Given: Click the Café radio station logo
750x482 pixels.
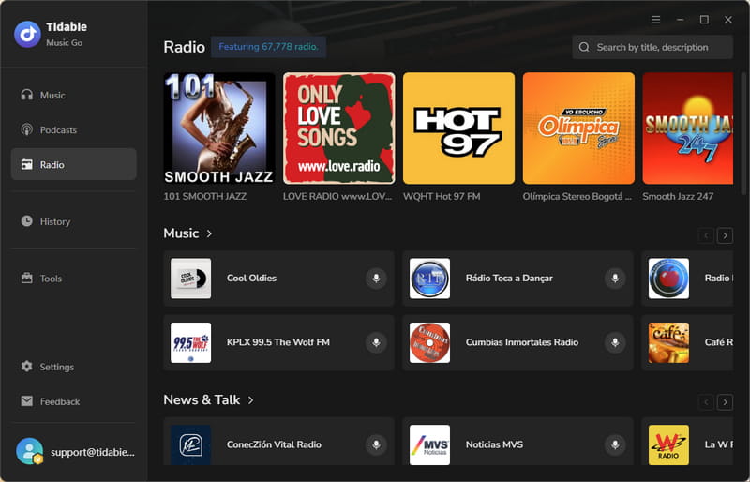Looking at the screenshot, I should [668, 342].
